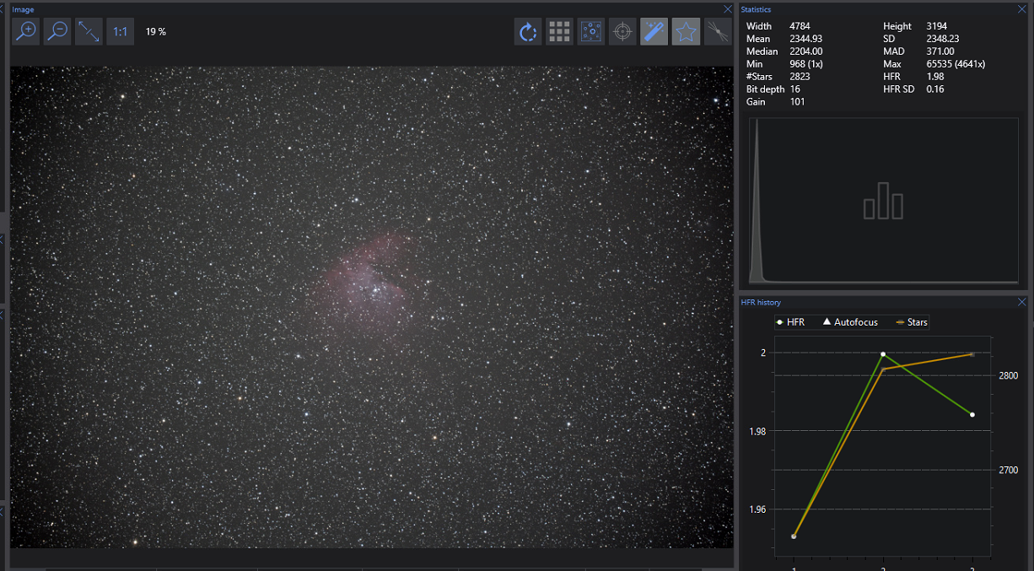Open the 3x3 grid aberration inspector
The height and width of the screenshot is (571, 1034).
(x=559, y=32)
